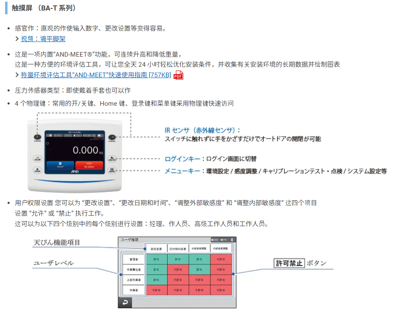The width and height of the screenshot is (403, 313).
Task: Tap the right IR sensor on the controller
Action: (112, 137)
